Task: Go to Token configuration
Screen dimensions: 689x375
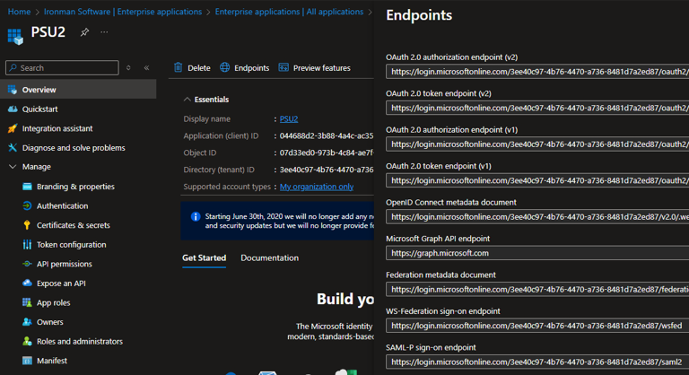Action: point(71,245)
